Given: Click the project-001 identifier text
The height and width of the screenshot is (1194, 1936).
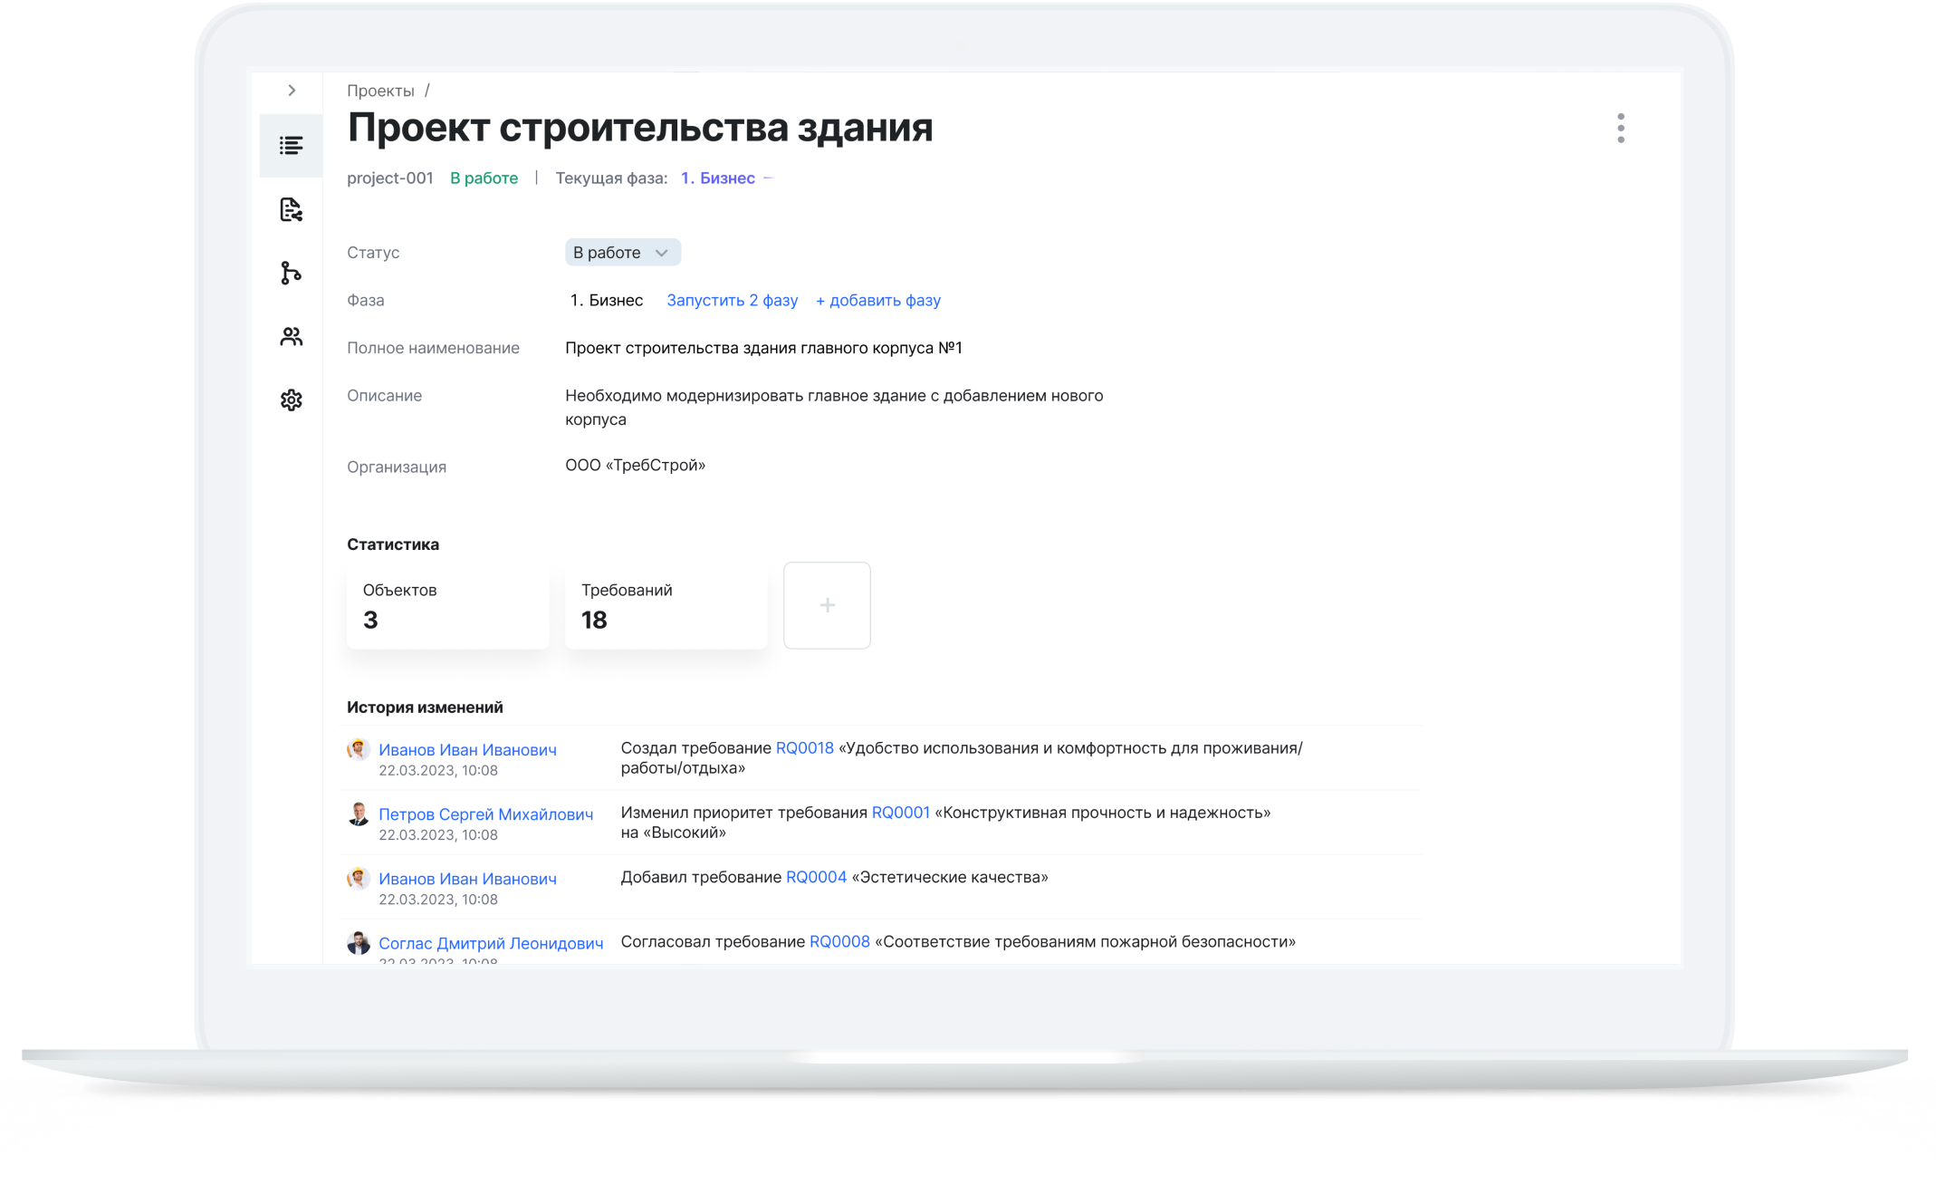Looking at the screenshot, I should 390,178.
